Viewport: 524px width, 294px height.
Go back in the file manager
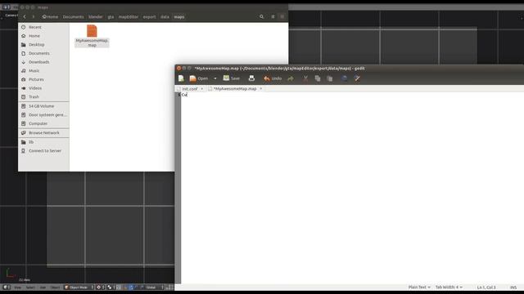pos(25,16)
